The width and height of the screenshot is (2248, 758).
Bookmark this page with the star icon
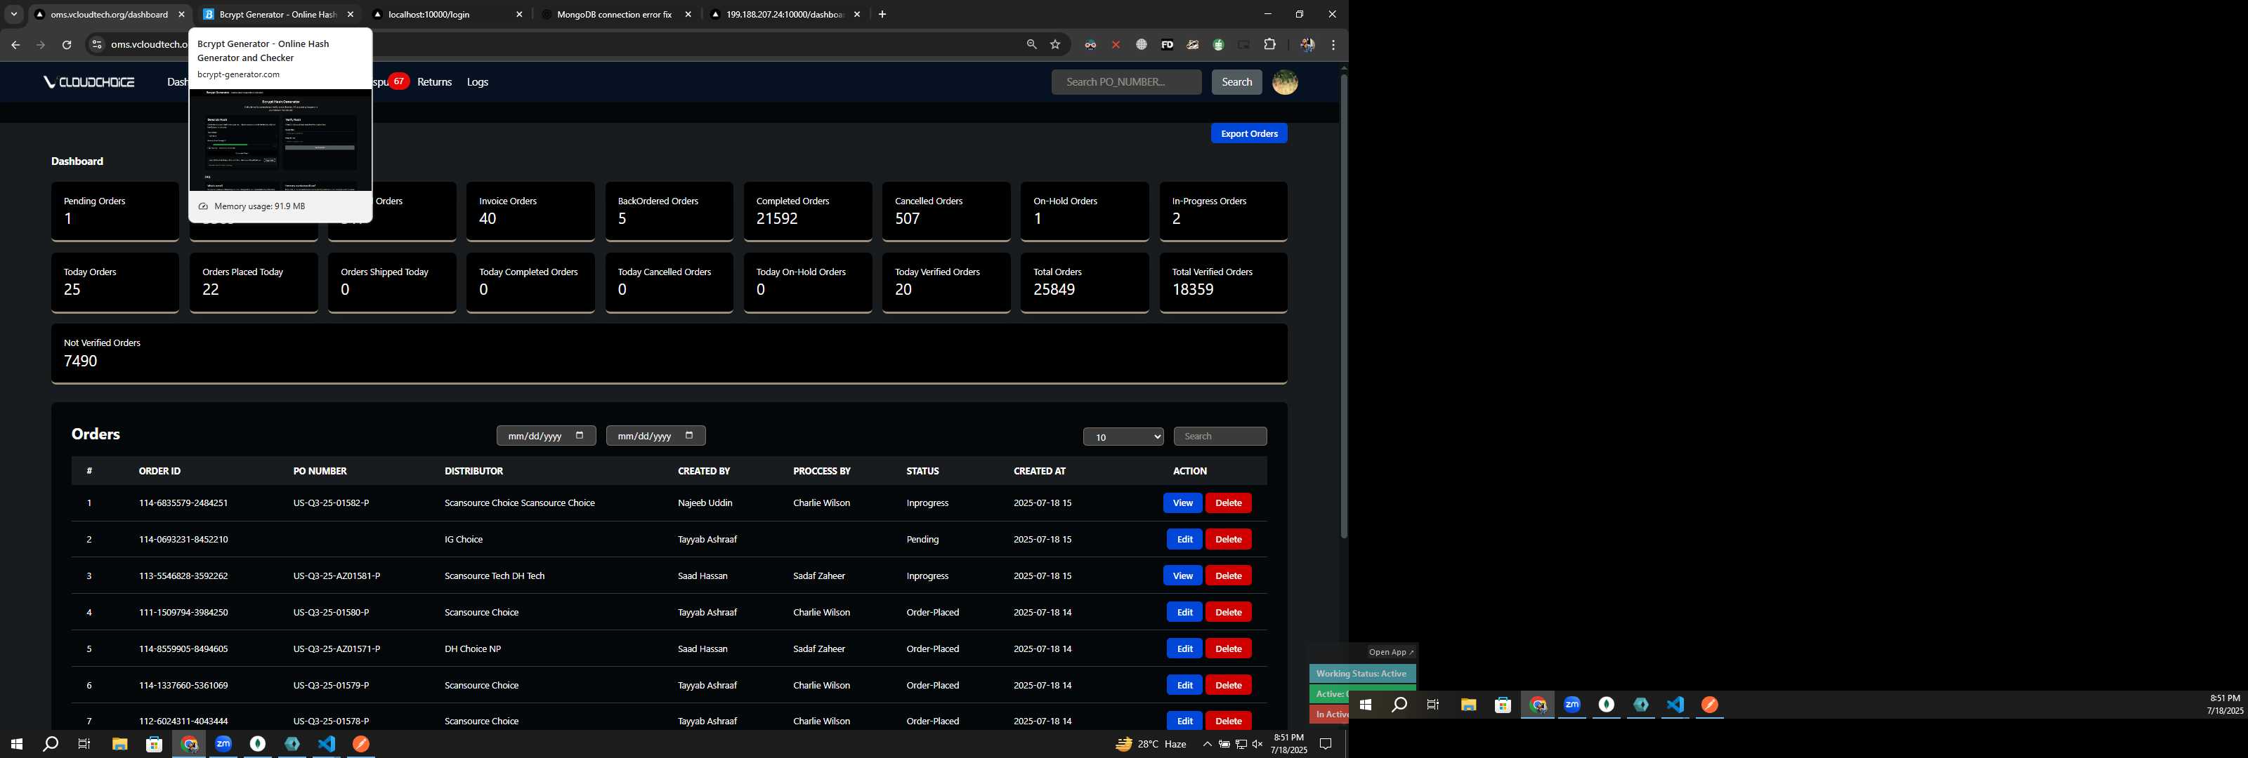1055,44
